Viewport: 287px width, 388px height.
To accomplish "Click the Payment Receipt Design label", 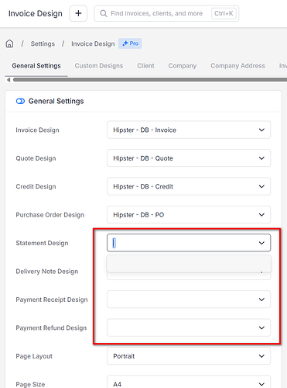I will 52,300.
